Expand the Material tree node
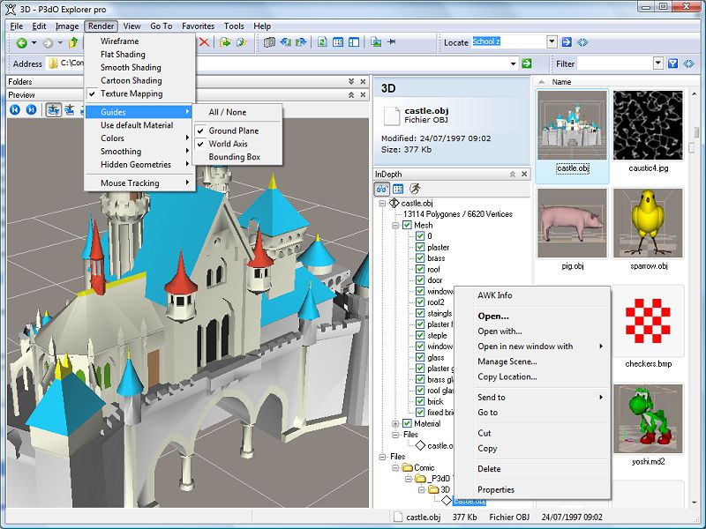The image size is (706, 529). point(395,423)
